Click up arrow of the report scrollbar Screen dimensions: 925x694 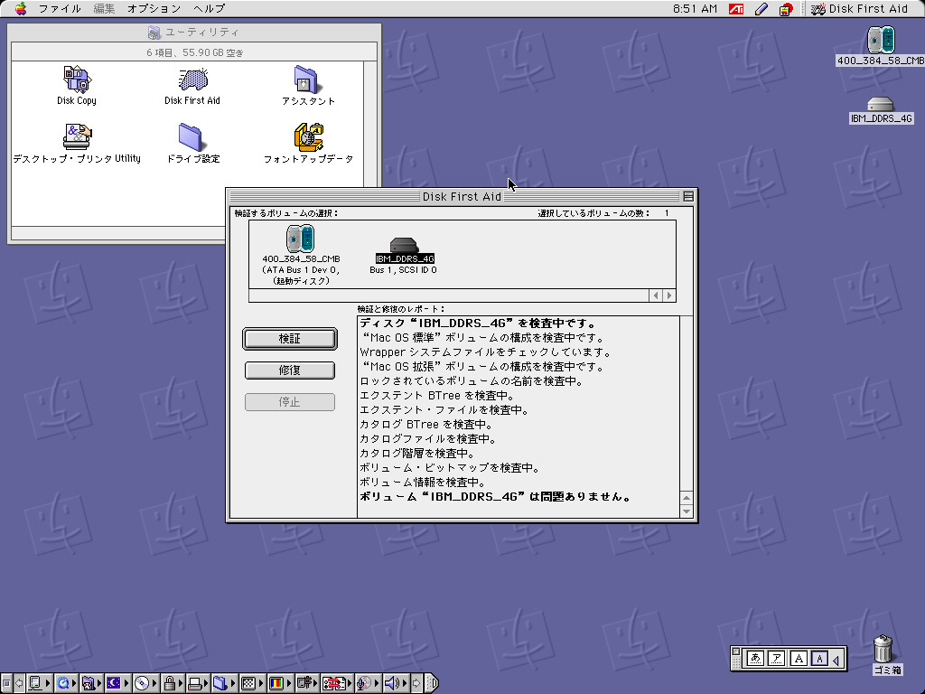[687, 498]
